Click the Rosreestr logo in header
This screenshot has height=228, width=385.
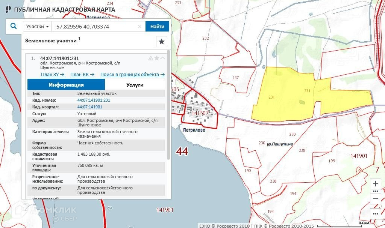(7, 10)
